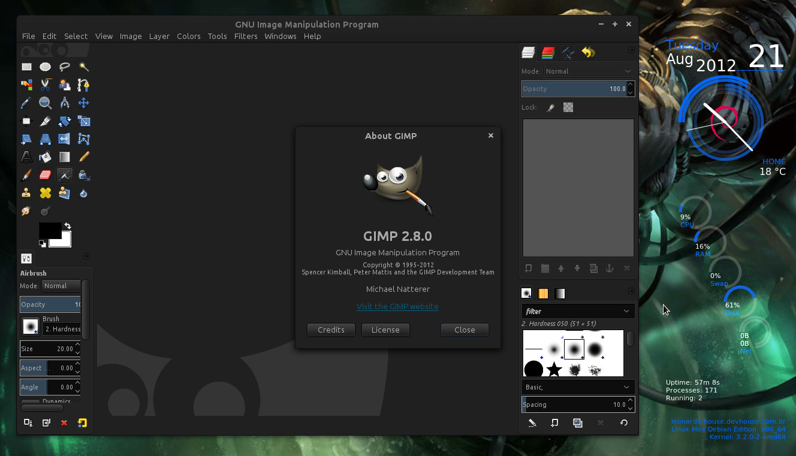Screen dimensions: 796x456
Task: Select the Flip tool
Action: [65, 139]
